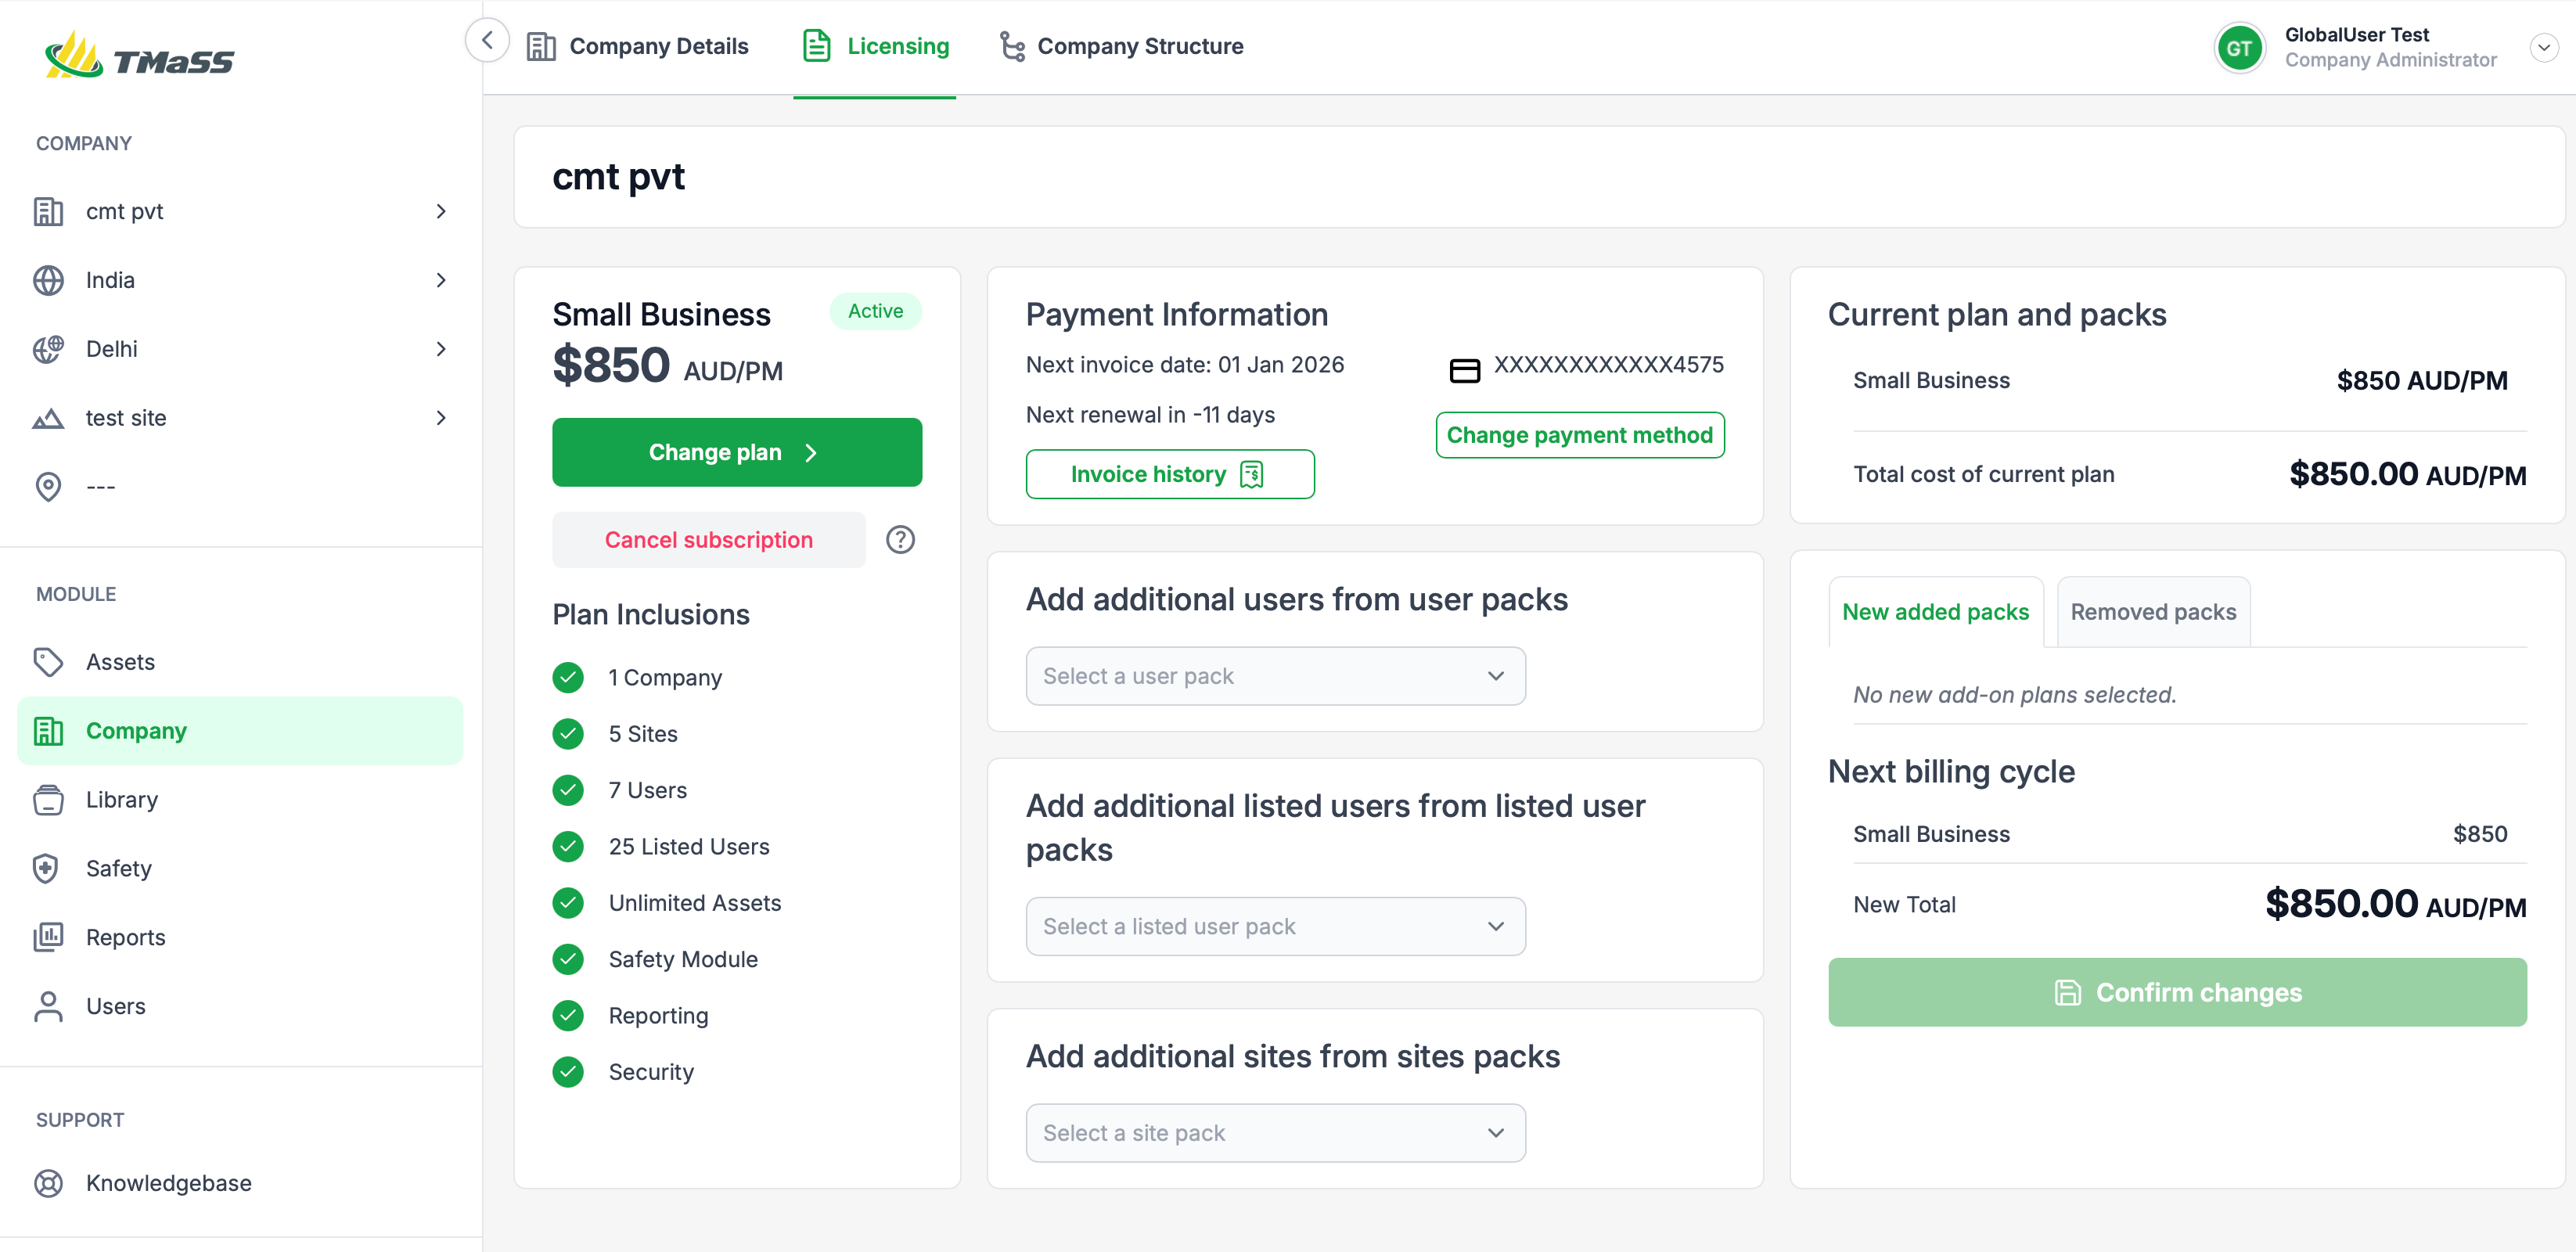Expand the user account menu chevron
2576x1252 pixels.
(x=2543, y=47)
